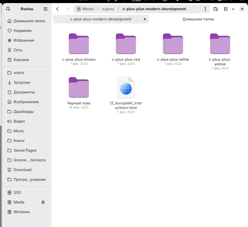This screenshot has width=248, height=227.
Task: Open the hamburger main menu
Action: (46, 9)
